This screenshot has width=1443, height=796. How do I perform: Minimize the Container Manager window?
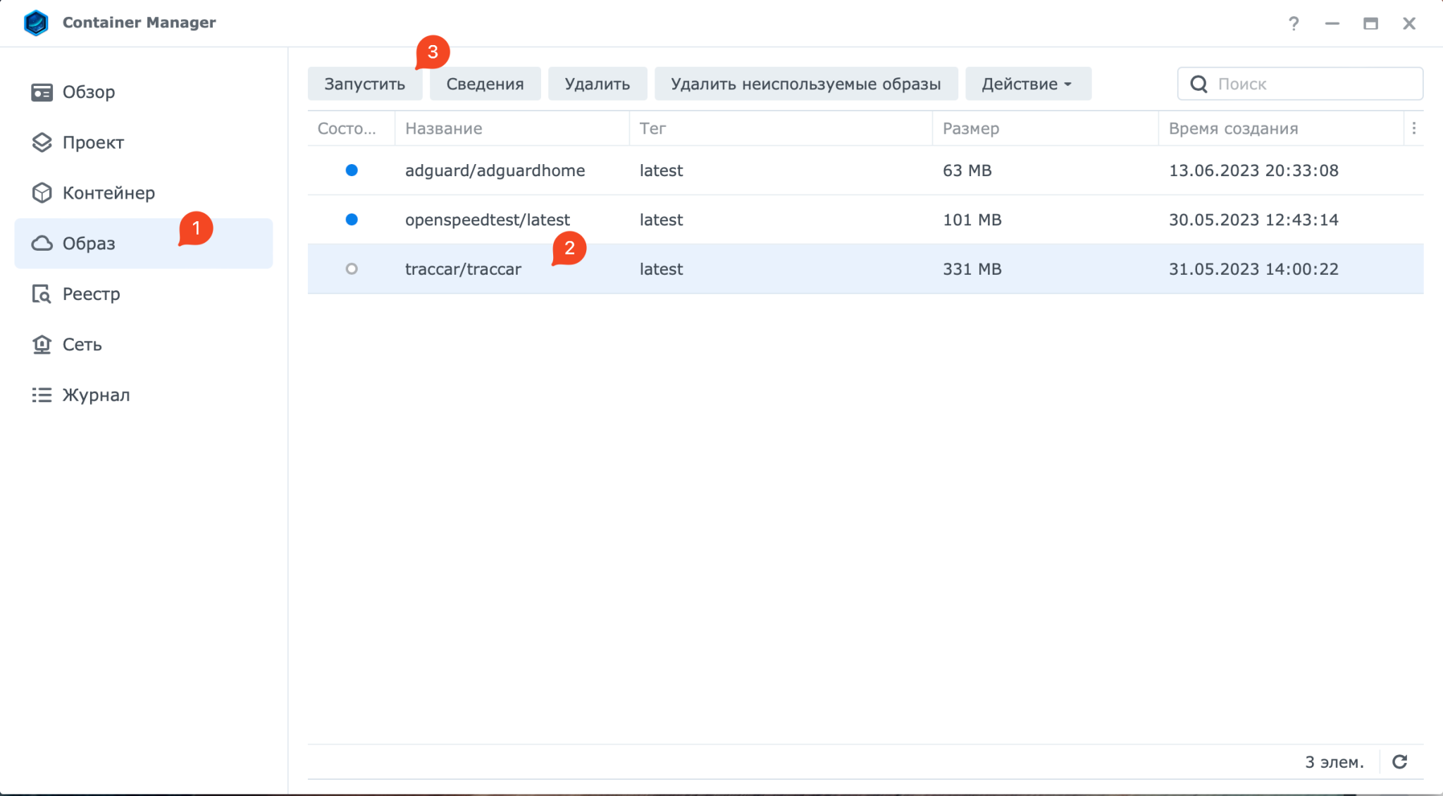[1332, 23]
